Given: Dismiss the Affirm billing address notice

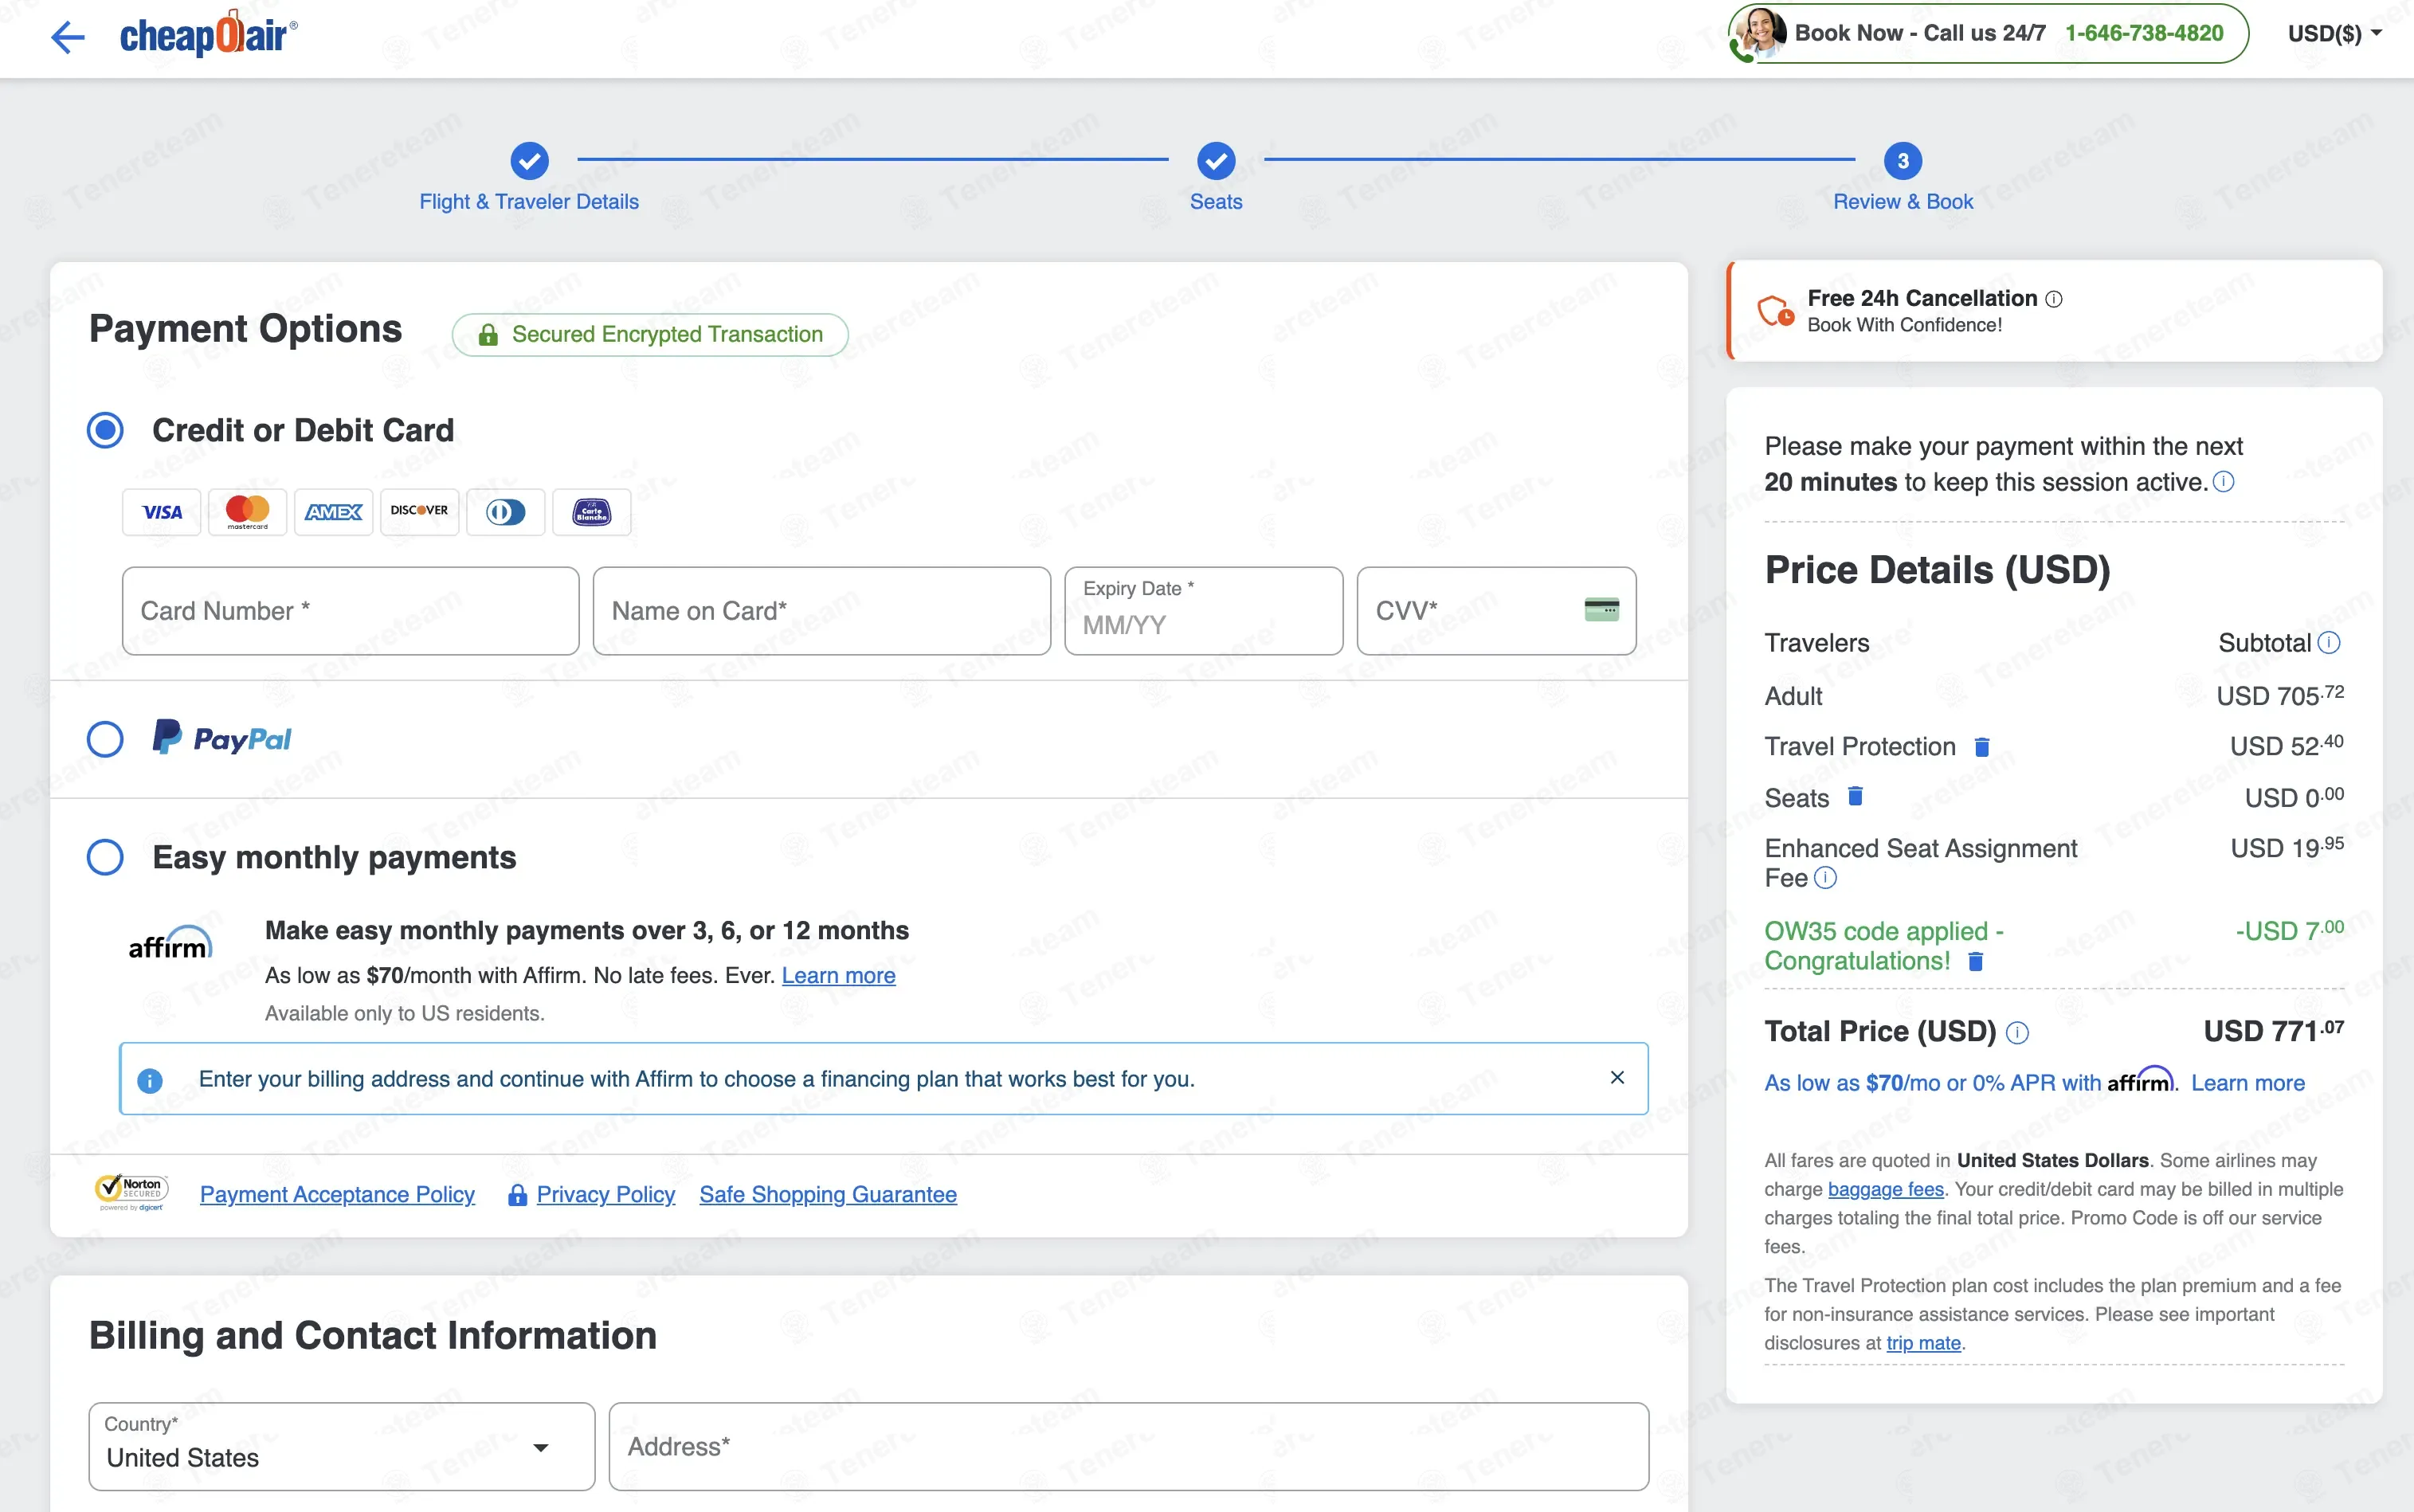Looking at the screenshot, I should (x=1617, y=1078).
